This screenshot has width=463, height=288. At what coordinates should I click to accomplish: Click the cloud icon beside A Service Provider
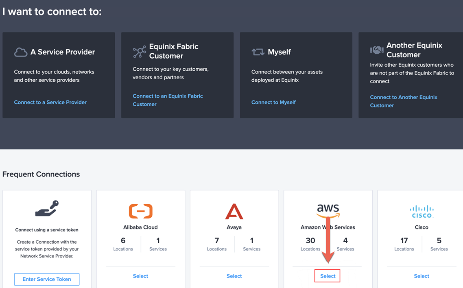pyautogui.click(x=21, y=52)
